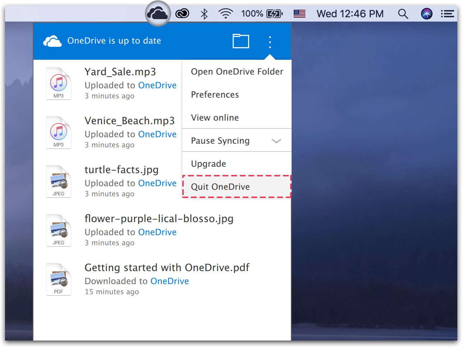The height and width of the screenshot is (347, 462).
Task: Click Getting started with OneDrive.pdf name
Action: (x=167, y=268)
